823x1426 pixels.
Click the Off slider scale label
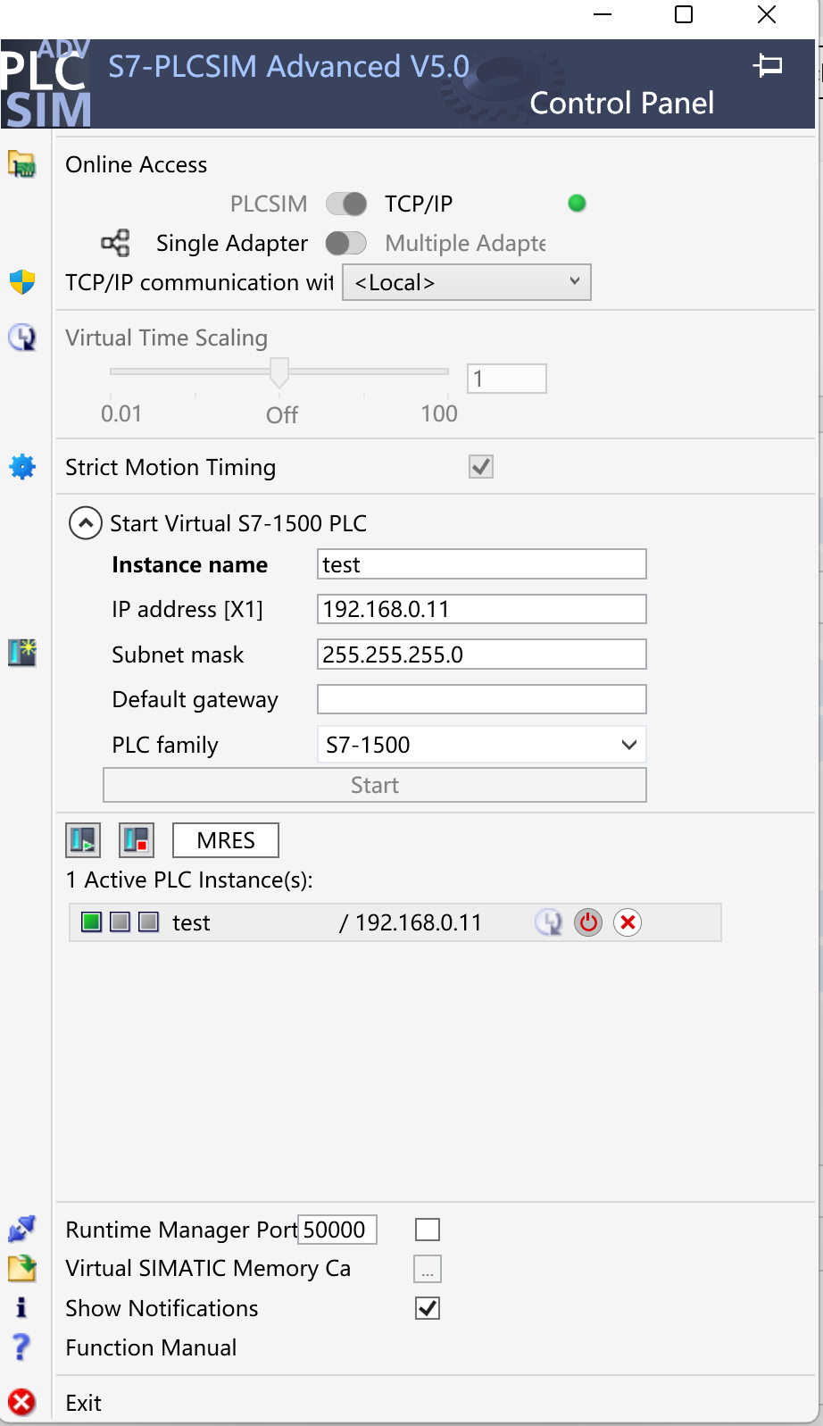coord(282,414)
